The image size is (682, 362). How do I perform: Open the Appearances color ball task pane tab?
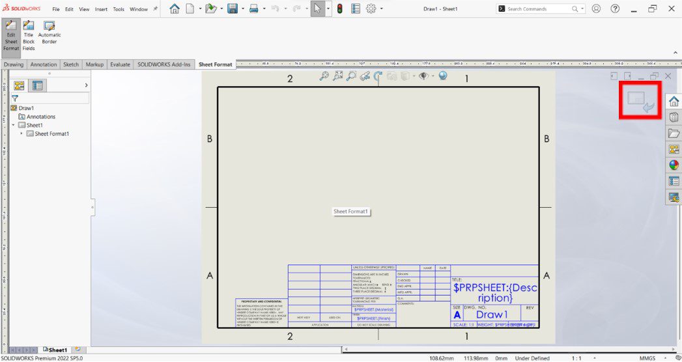pyautogui.click(x=674, y=165)
